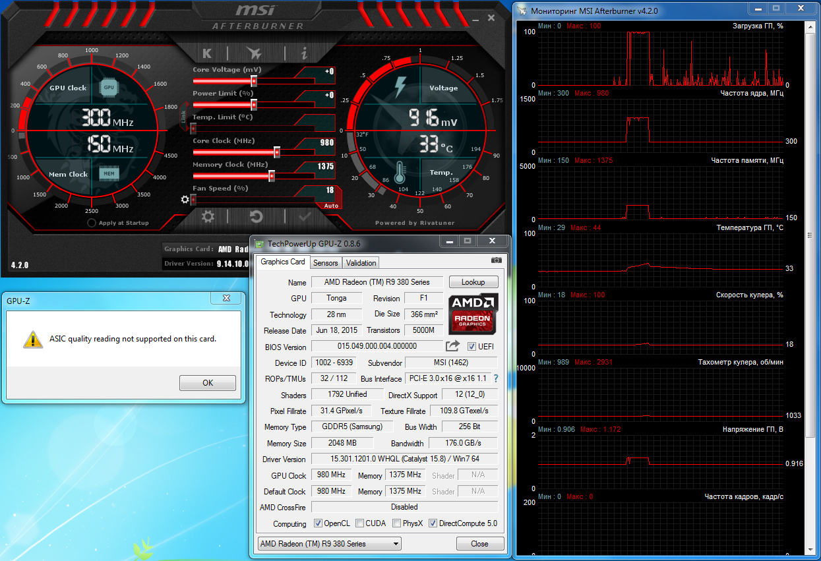The width and height of the screenshot is (821, 561).
Task: Open the AMD Radeon R9 380 card dropdown
Action: [x=328, y=544]
